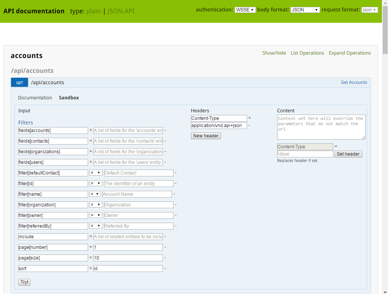Click the filter[owner] key field

point(53,215)
